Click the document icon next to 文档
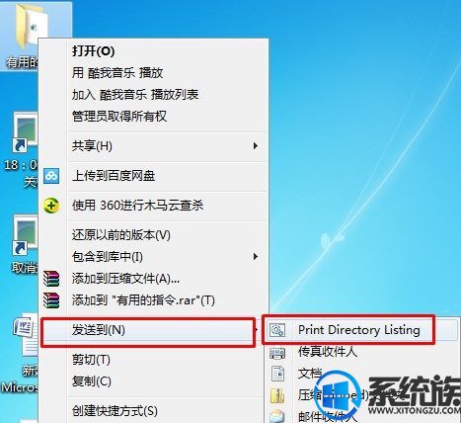Screen dimensions: 461x423 point(277,374)
